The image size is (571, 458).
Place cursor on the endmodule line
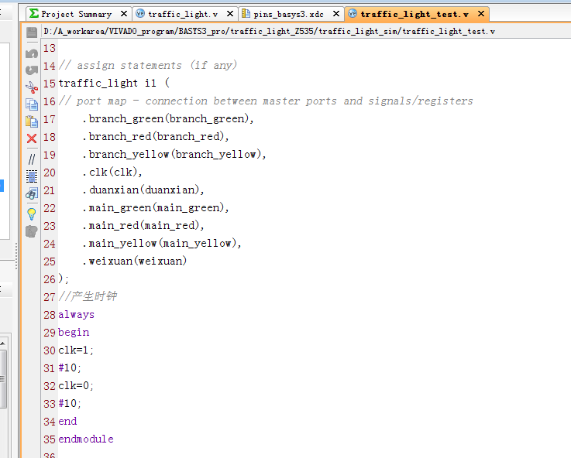86,439
